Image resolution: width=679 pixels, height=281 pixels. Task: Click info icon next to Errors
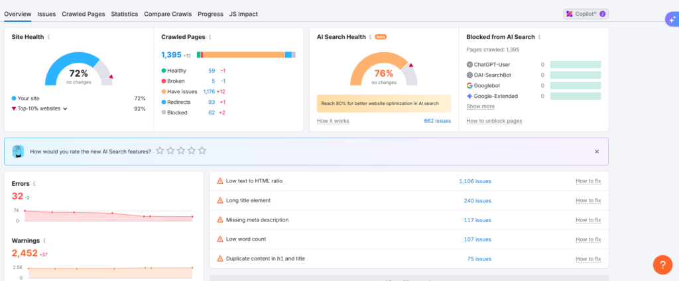[34, 184]
